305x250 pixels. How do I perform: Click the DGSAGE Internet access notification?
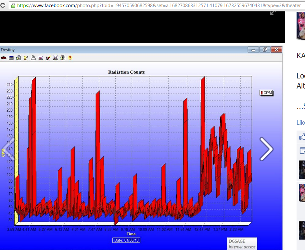click(242, 243)
